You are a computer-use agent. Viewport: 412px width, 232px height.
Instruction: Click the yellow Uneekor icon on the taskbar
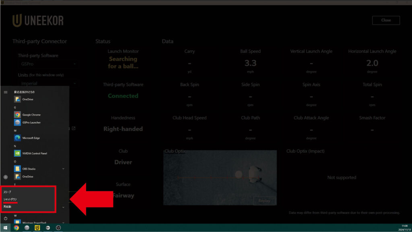click(37, 228)
